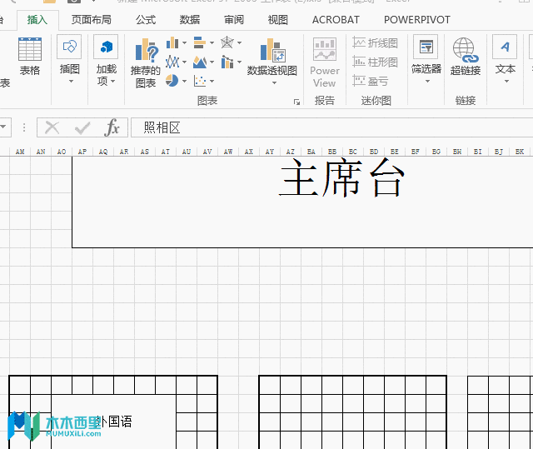Image resolution: width=533 pixels, height=449 pixels.
Task: Click the Insert Function fx icon
Action: [x=112, y=127]
